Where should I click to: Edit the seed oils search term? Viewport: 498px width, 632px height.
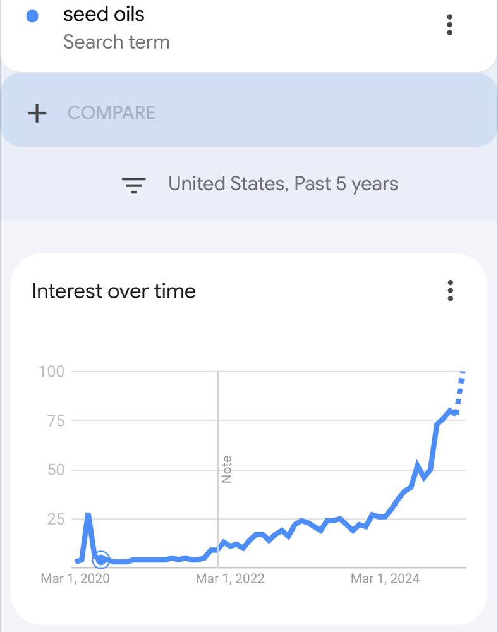[104, 15]
